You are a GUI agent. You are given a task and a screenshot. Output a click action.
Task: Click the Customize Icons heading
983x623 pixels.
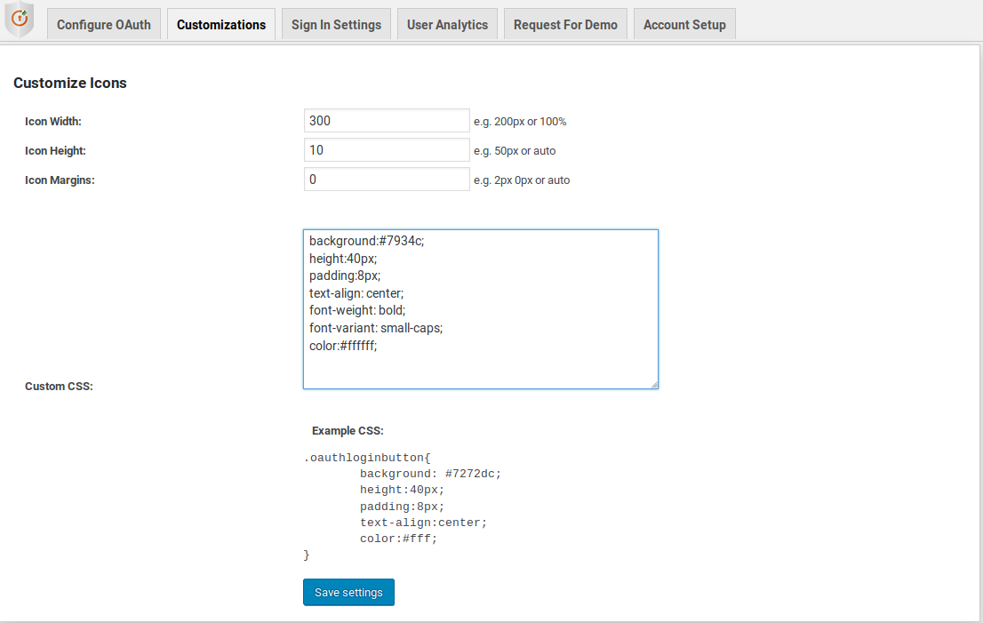pyautogui.click(x=70, y=83)
